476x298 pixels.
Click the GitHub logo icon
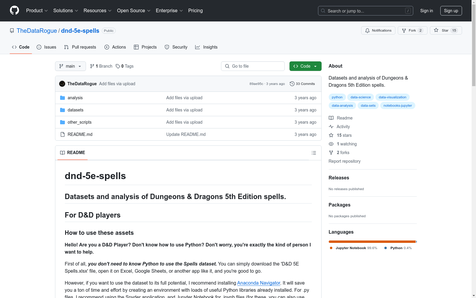(14, 10)
